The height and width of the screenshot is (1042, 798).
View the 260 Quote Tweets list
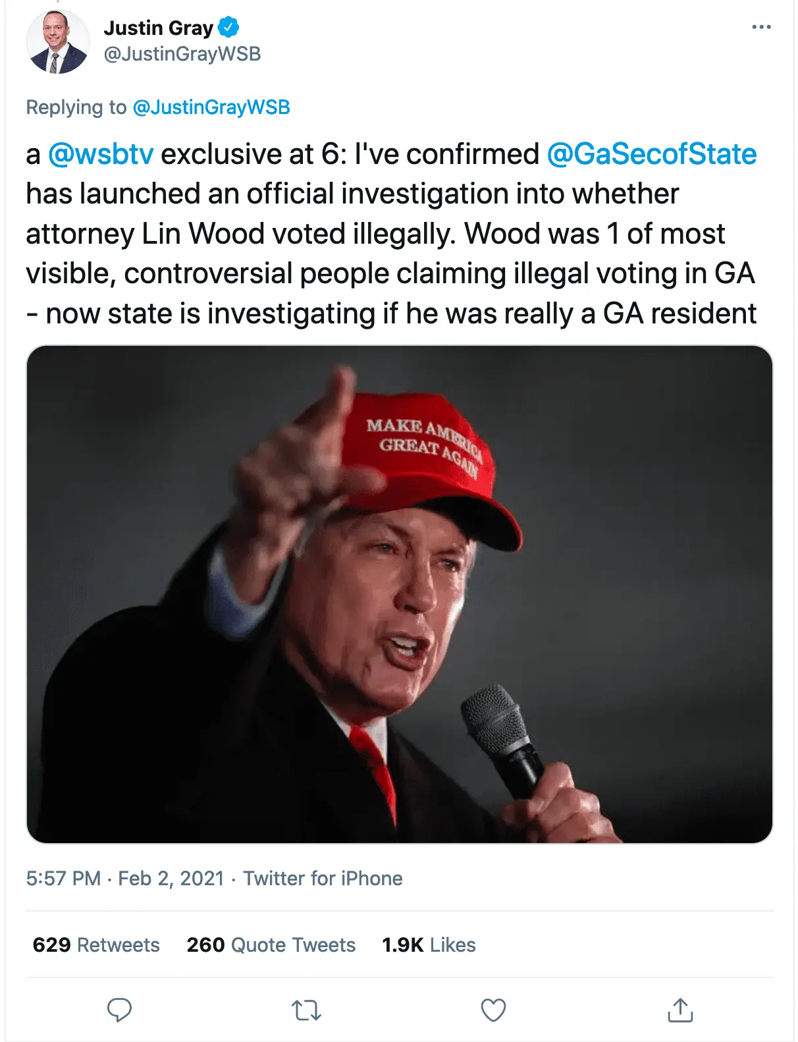pyautogui.click(x=271, y=945)
